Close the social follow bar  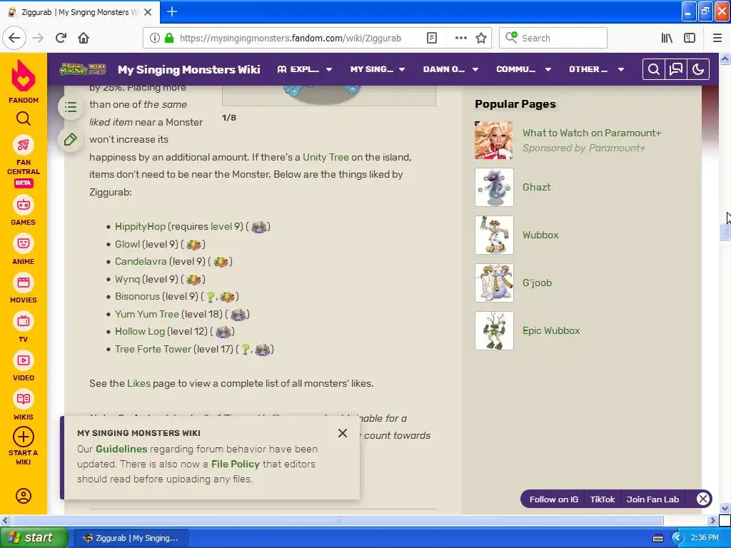coord(703,499)
